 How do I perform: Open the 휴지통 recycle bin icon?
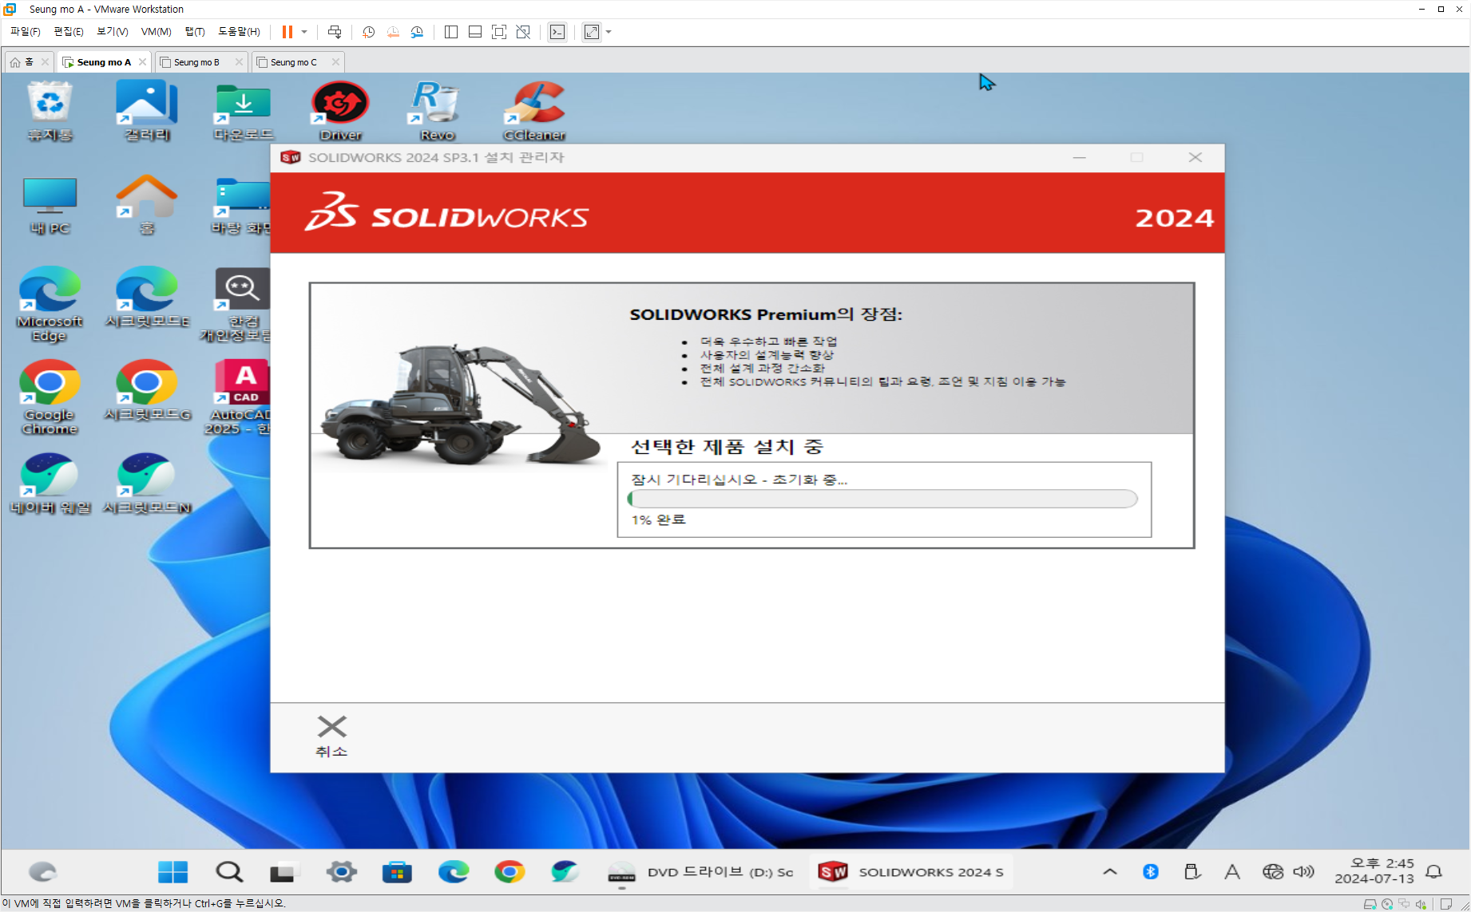tap(50, 112)
